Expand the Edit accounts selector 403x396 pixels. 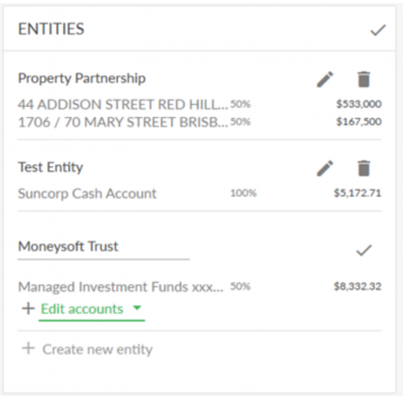[91, 310]
